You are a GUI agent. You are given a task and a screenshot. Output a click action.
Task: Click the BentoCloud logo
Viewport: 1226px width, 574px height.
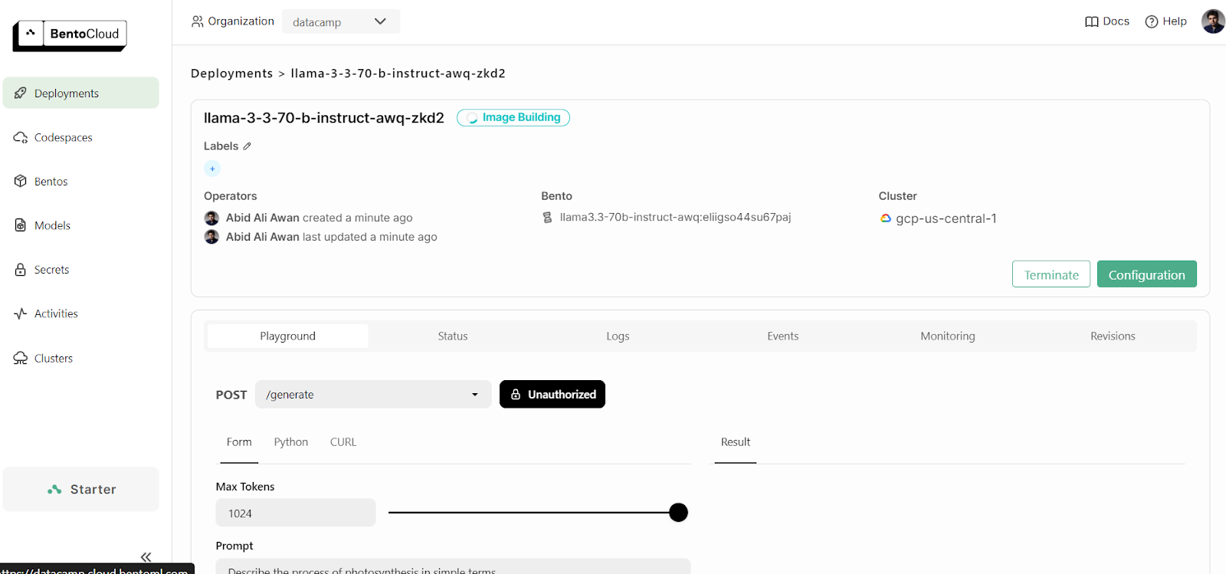pos(70,35)
